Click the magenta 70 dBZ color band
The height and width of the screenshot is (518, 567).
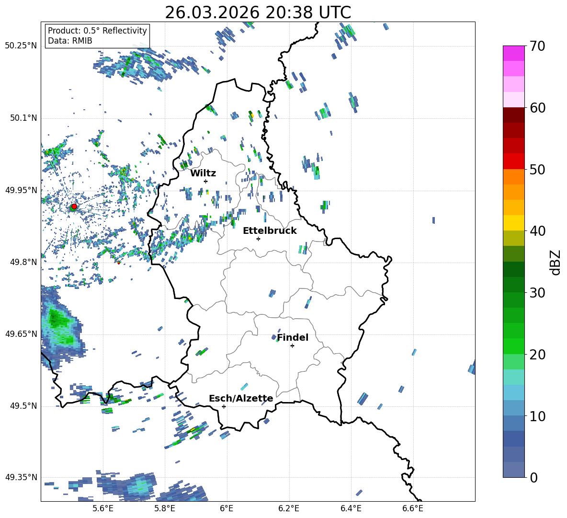point(513,53)
